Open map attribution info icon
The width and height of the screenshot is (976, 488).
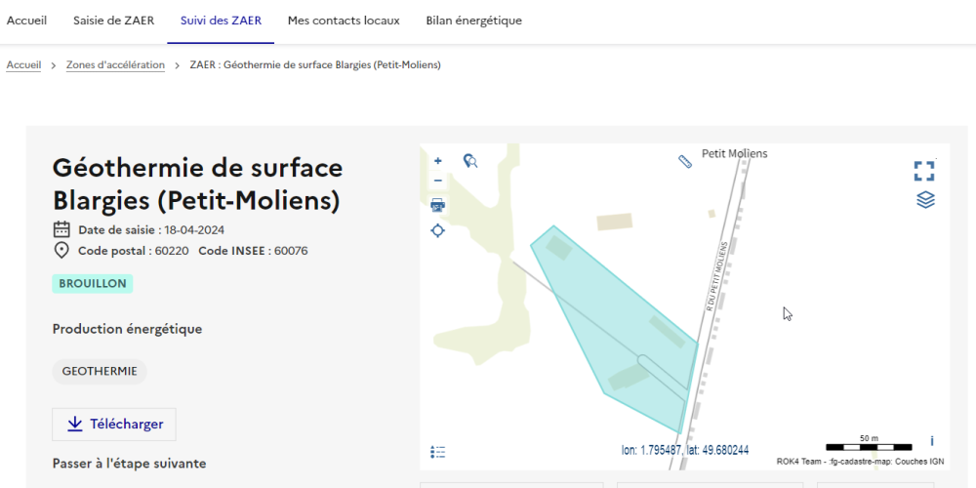coord(931,441)
